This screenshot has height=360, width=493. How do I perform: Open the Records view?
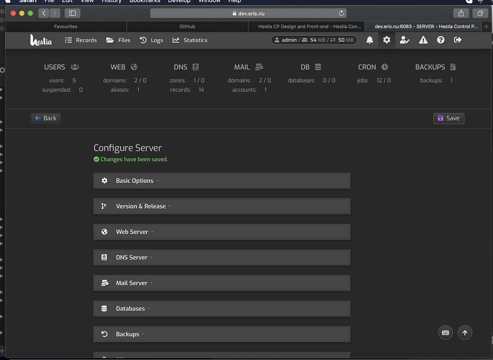pos(80,40)
